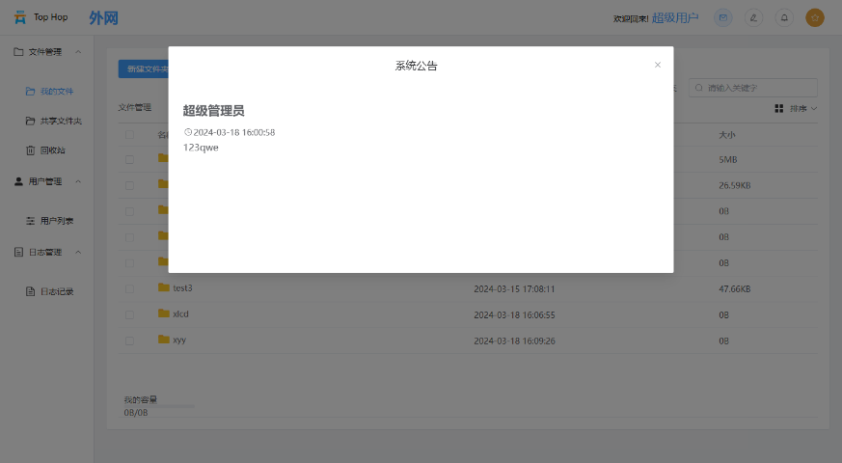Open the xyy folder

(x=179, y=340)
